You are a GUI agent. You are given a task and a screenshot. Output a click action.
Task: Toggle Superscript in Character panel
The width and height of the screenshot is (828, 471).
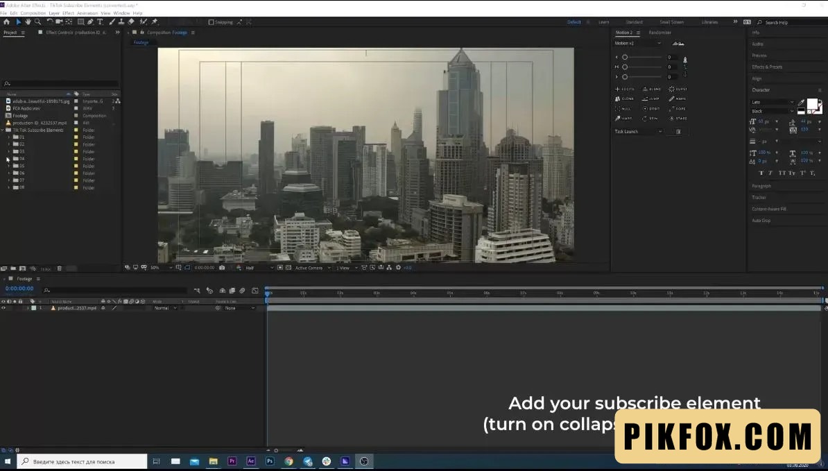pos(802,173)
